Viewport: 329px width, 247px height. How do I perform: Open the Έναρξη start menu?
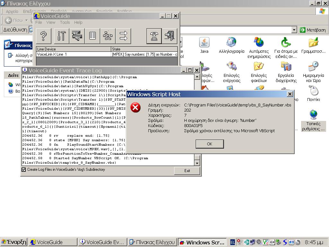pos(13,242)
